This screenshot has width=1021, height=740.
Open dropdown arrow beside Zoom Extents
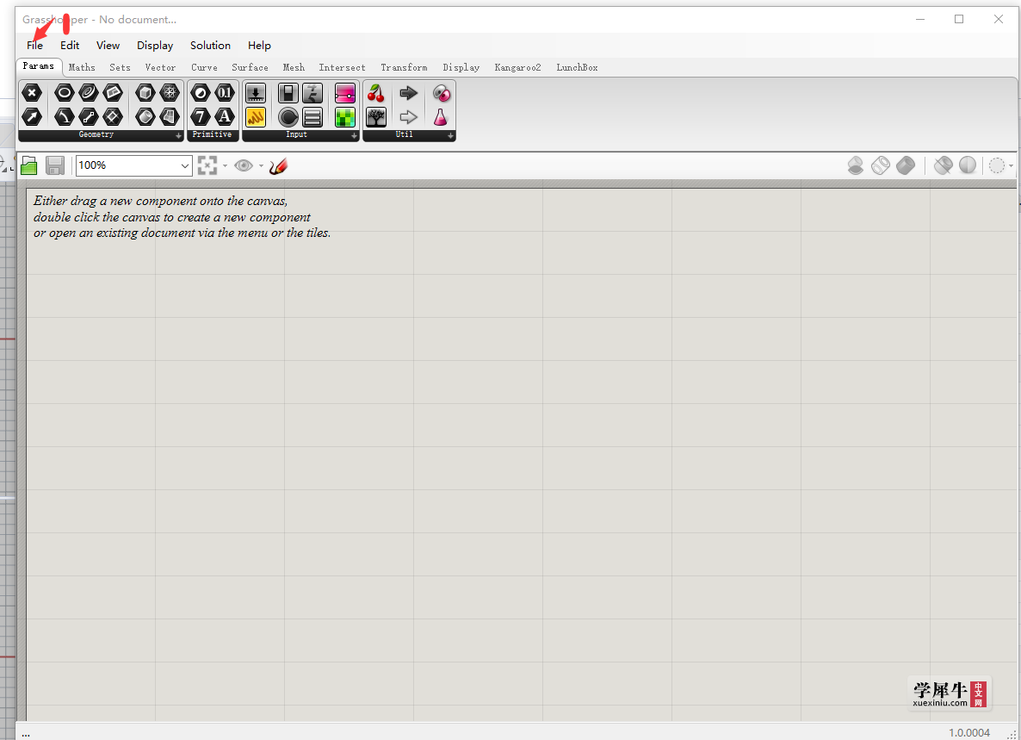(x=226, y=165)
